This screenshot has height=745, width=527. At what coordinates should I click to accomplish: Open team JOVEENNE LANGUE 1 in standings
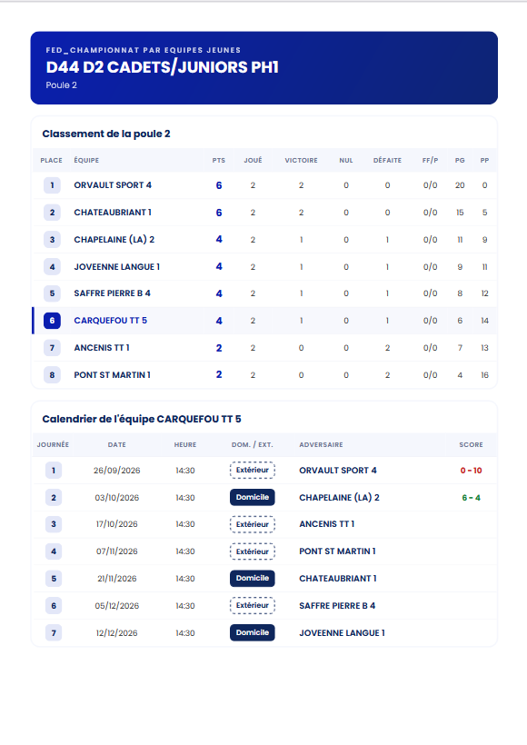point(117,266)
